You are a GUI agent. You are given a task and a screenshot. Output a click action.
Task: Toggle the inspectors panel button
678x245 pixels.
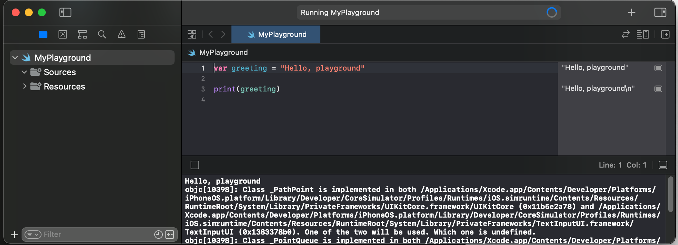pos(660,12)
